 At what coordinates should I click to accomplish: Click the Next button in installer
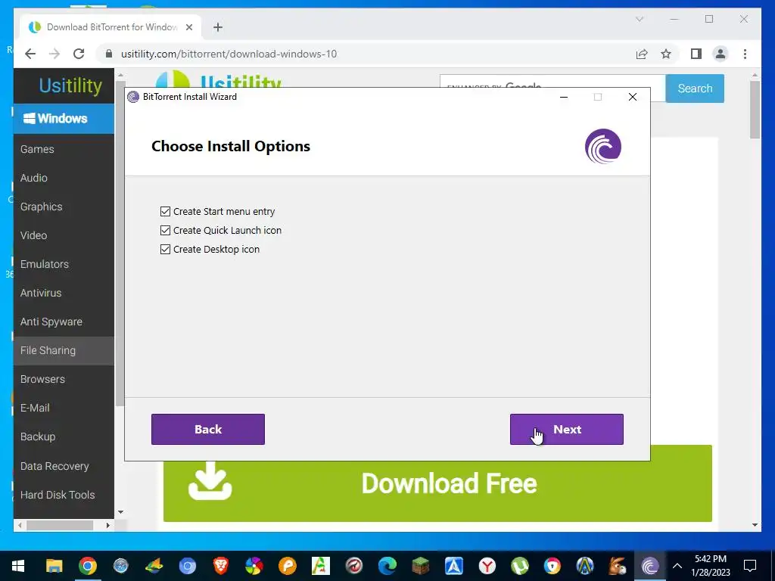pyautogui.click(x=566, y=430)
